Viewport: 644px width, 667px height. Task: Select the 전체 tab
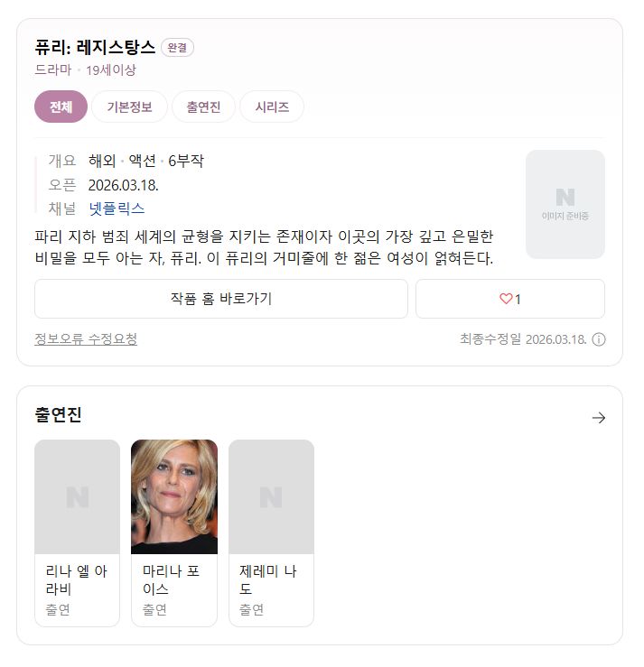point(61,107)
